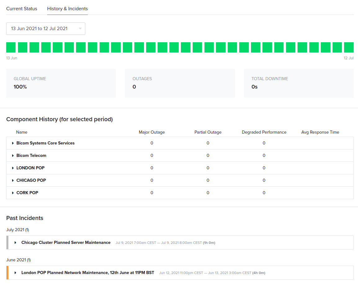This screenshot has width=358, height=284.
Task: Click the 12 Jul uptime bar
Action: pyautogui.click(x=349, y=47)
